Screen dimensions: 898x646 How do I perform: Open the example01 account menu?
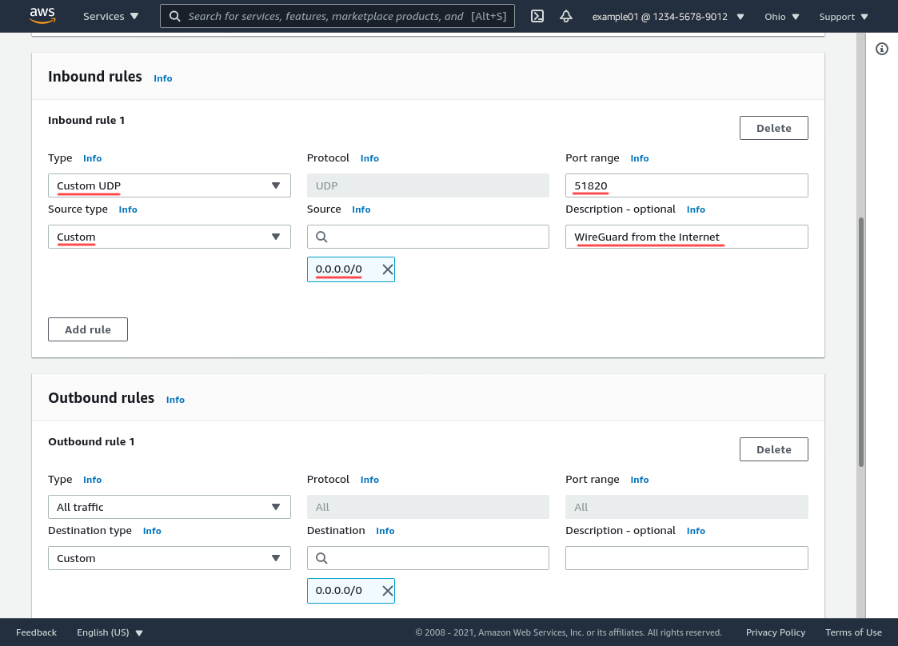(x=668, y=17)
